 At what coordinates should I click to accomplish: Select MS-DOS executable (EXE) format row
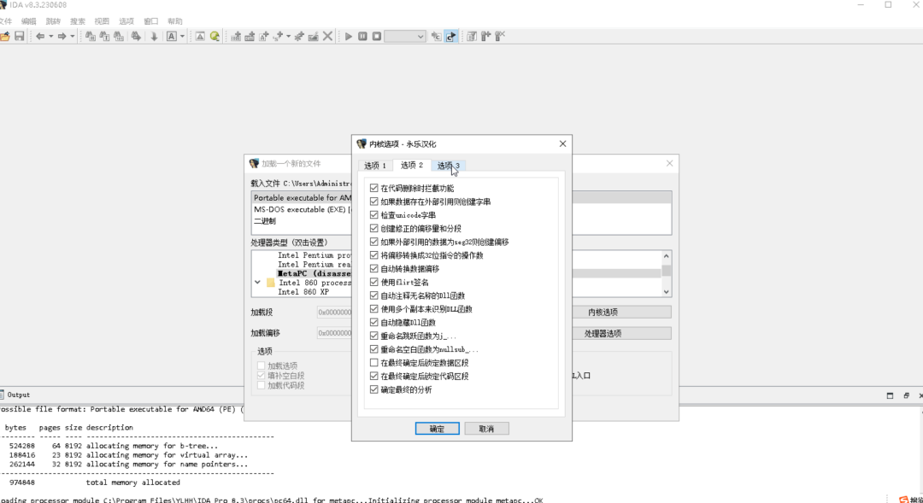tap(461, 209)
